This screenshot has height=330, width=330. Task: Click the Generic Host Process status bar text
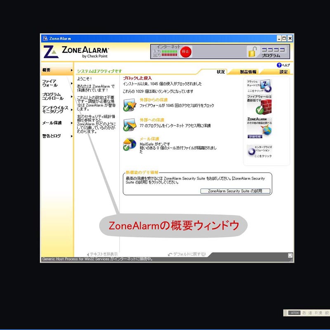98,259
